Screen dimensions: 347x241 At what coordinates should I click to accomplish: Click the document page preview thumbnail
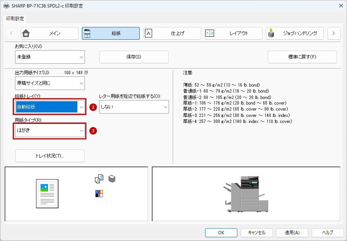tap(47, 193)
